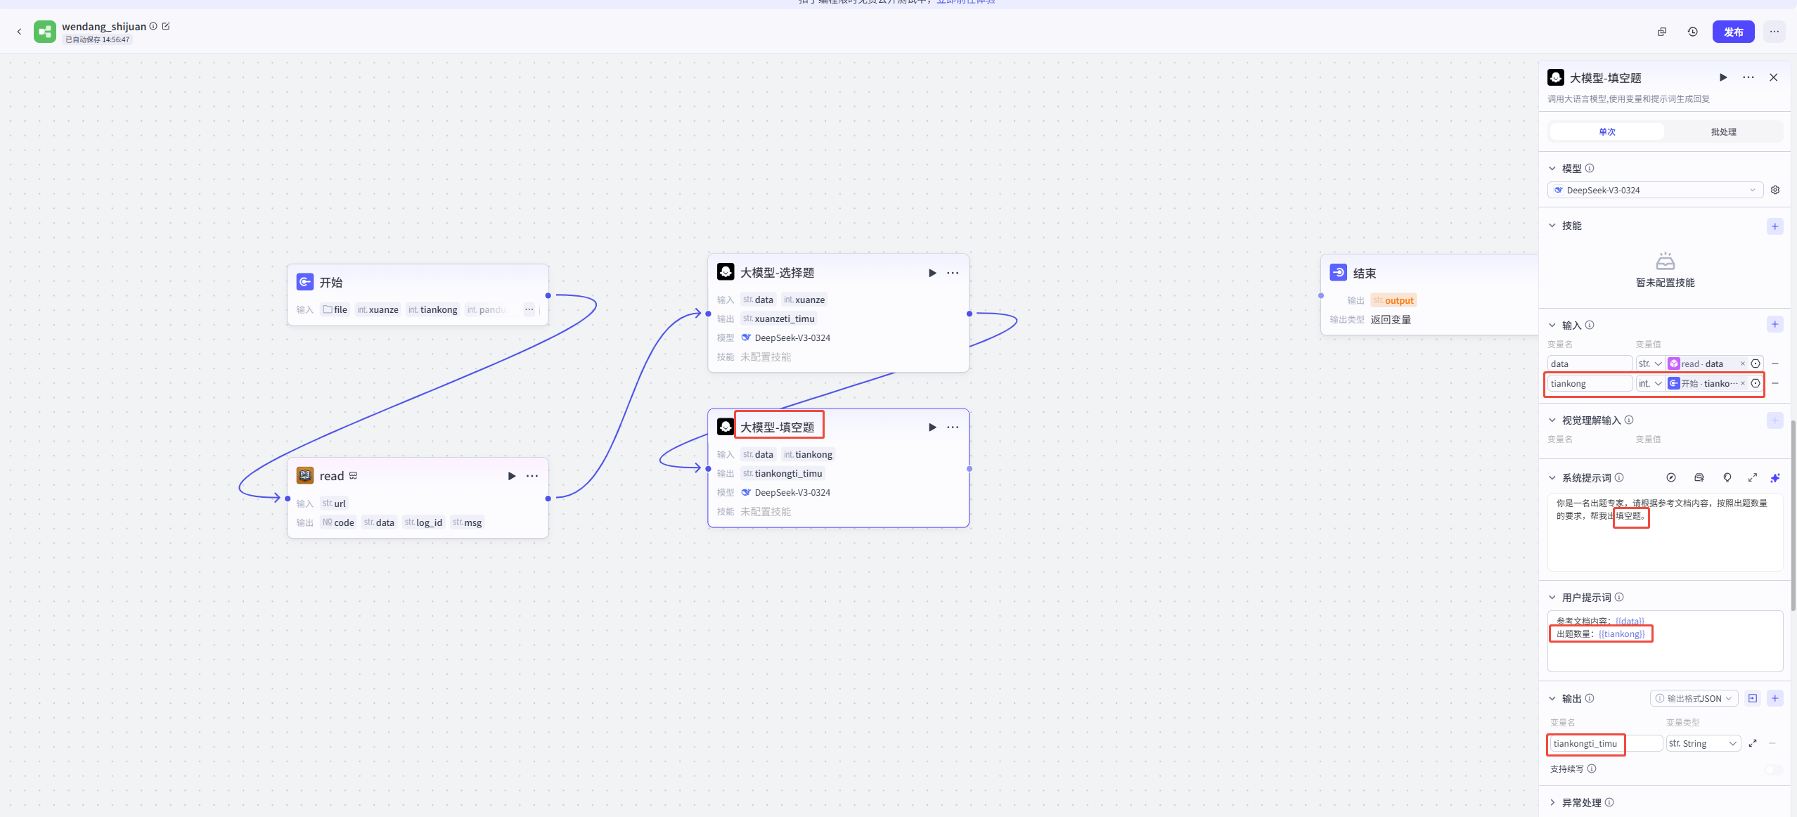Select the 单次 mode tab
1797x817 pixels.
point(1606,132)
